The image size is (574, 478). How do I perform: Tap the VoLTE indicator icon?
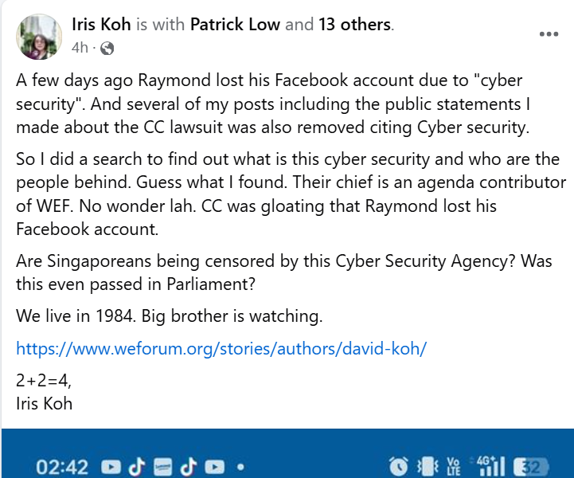[x=454, y=466]
